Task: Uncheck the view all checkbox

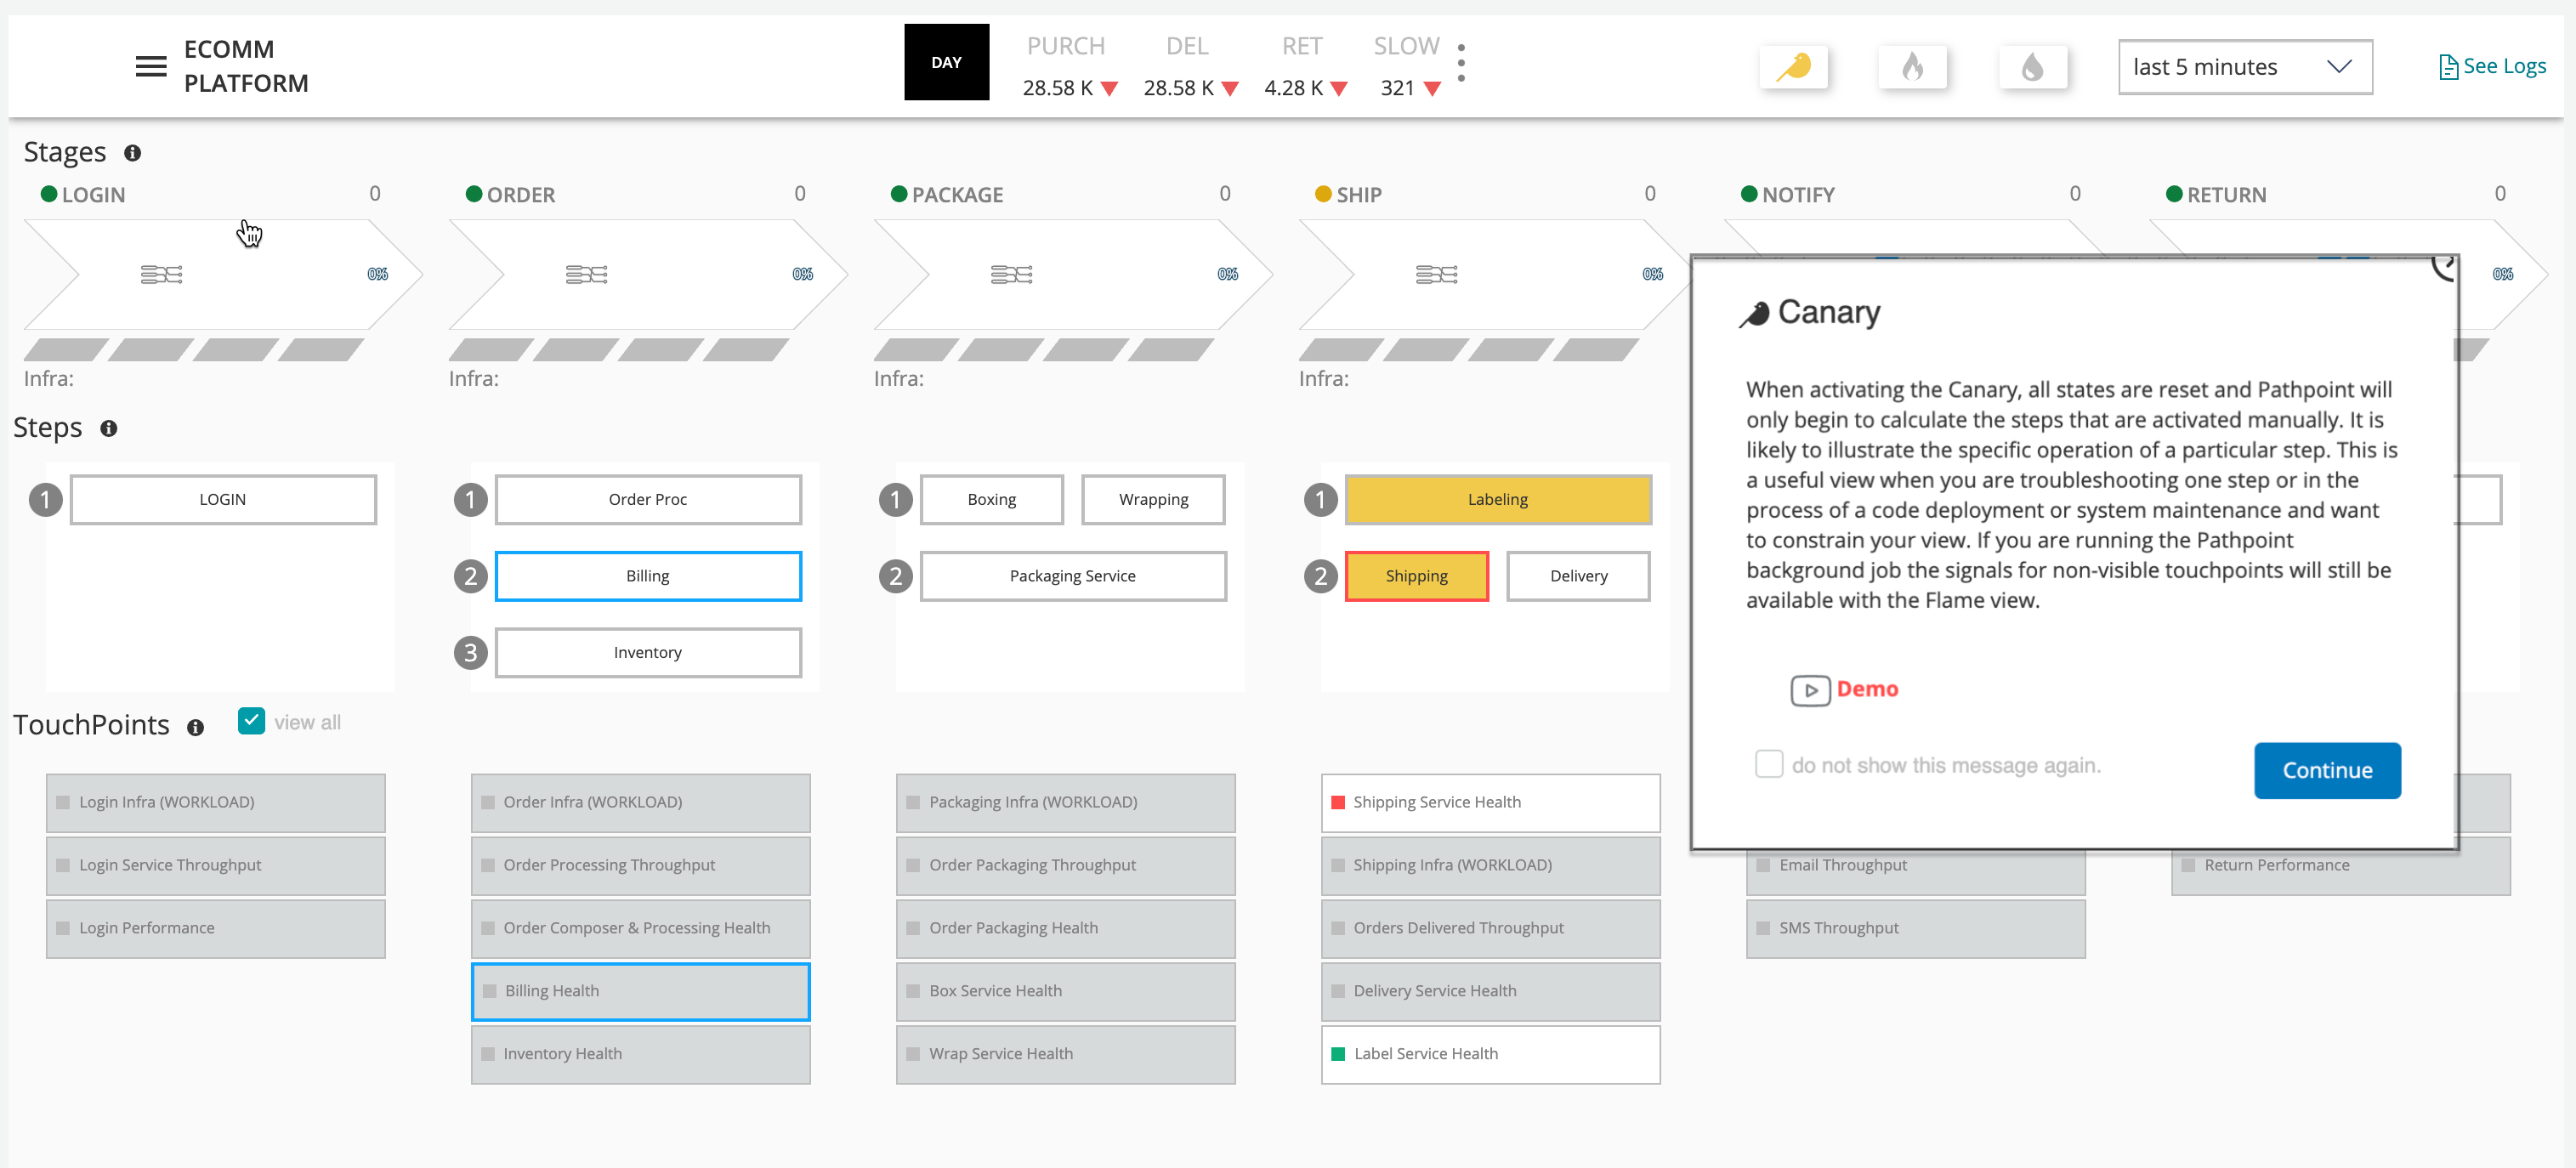Action: coord(251,721)
